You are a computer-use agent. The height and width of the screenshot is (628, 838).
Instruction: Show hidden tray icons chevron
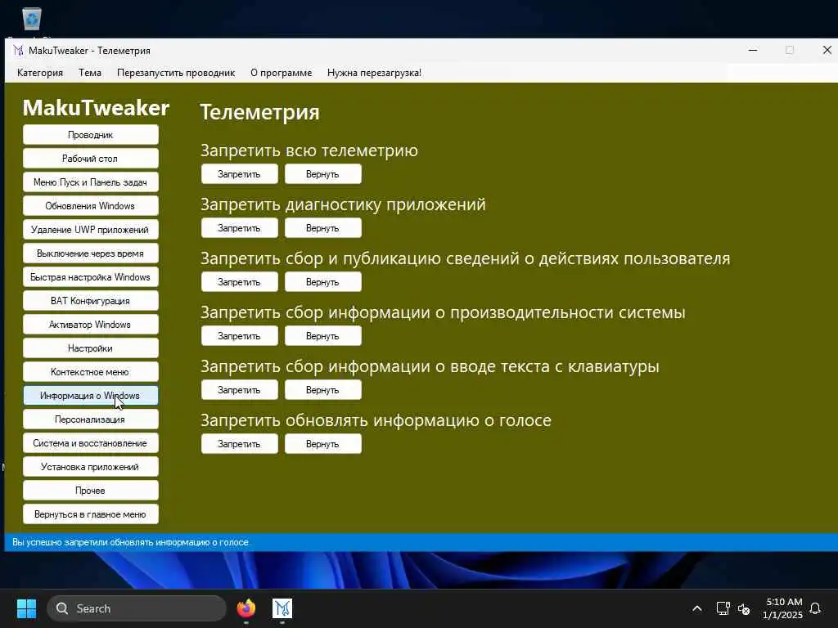point(697,608)
